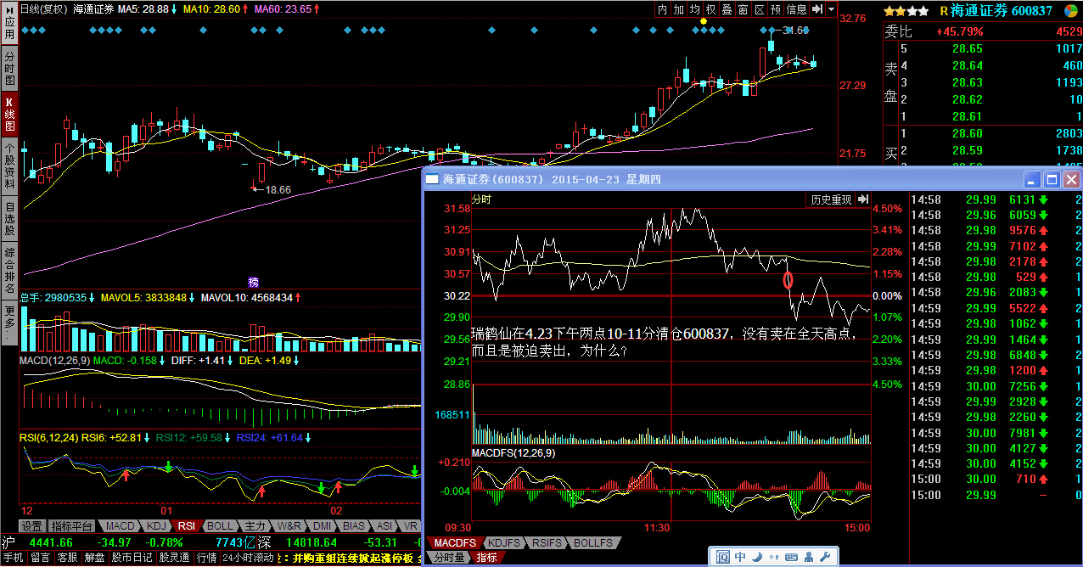
Task: Switch to KDJFS tab
Action: (504, 542)
